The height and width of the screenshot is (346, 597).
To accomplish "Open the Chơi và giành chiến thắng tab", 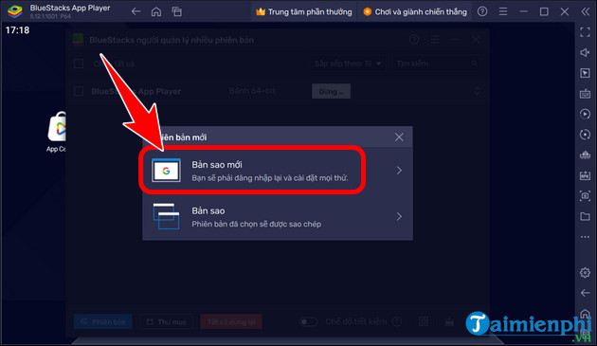I will tap(415, 11).
